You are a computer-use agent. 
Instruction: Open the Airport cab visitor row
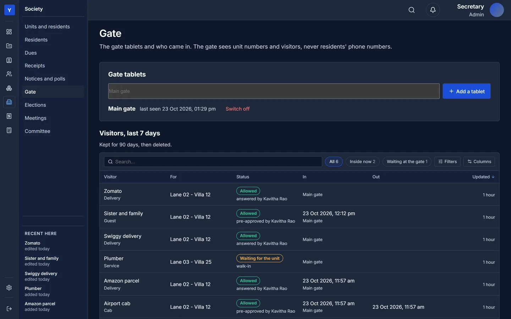coord(300,307)
